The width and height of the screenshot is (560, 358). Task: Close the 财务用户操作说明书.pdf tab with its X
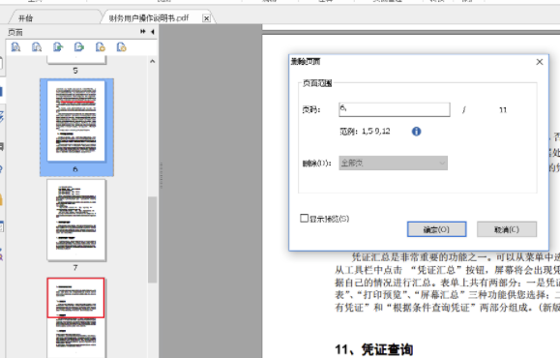click(x=206, y=18)
